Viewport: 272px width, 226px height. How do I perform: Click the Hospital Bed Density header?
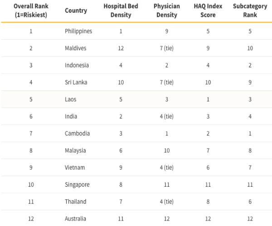coord(121,11)
